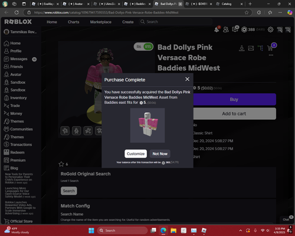Image resolution: width=295 pixels, height=236 pixels.
Task: Click the asset tree hierarchy icon
Action: (x=260, y=48)
